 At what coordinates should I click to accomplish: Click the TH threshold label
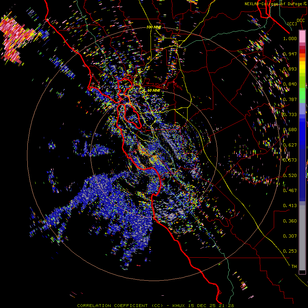[294, 267]
